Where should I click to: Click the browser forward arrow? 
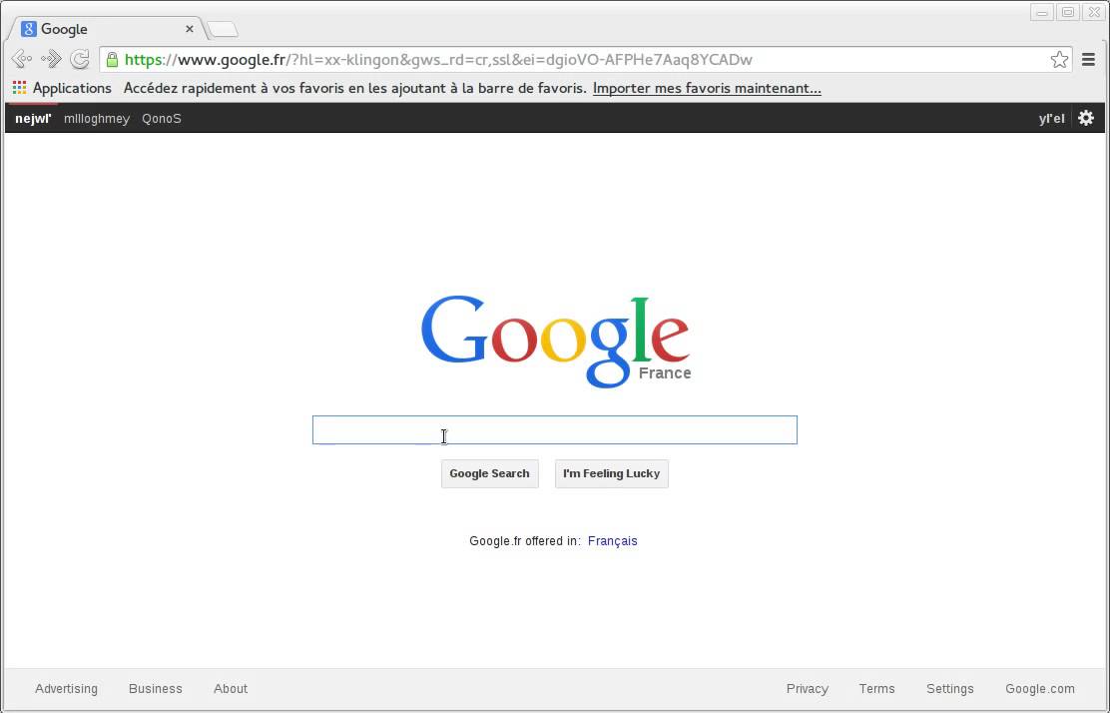click(51, 59)
